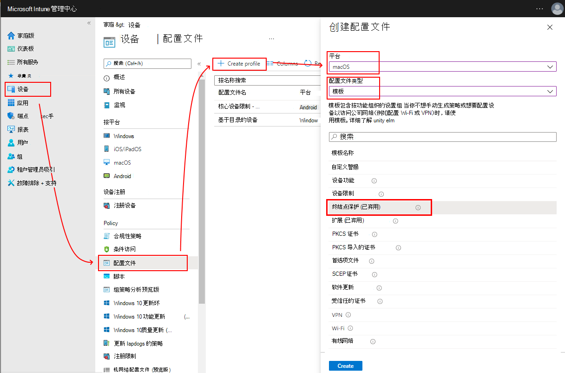Click the info icon next to 首选项文件
Screen dimensions: 565x373
(371, 261)
